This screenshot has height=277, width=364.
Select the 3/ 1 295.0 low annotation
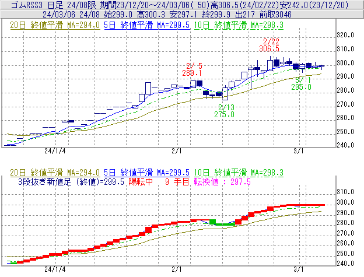click(x=302, y=84)
